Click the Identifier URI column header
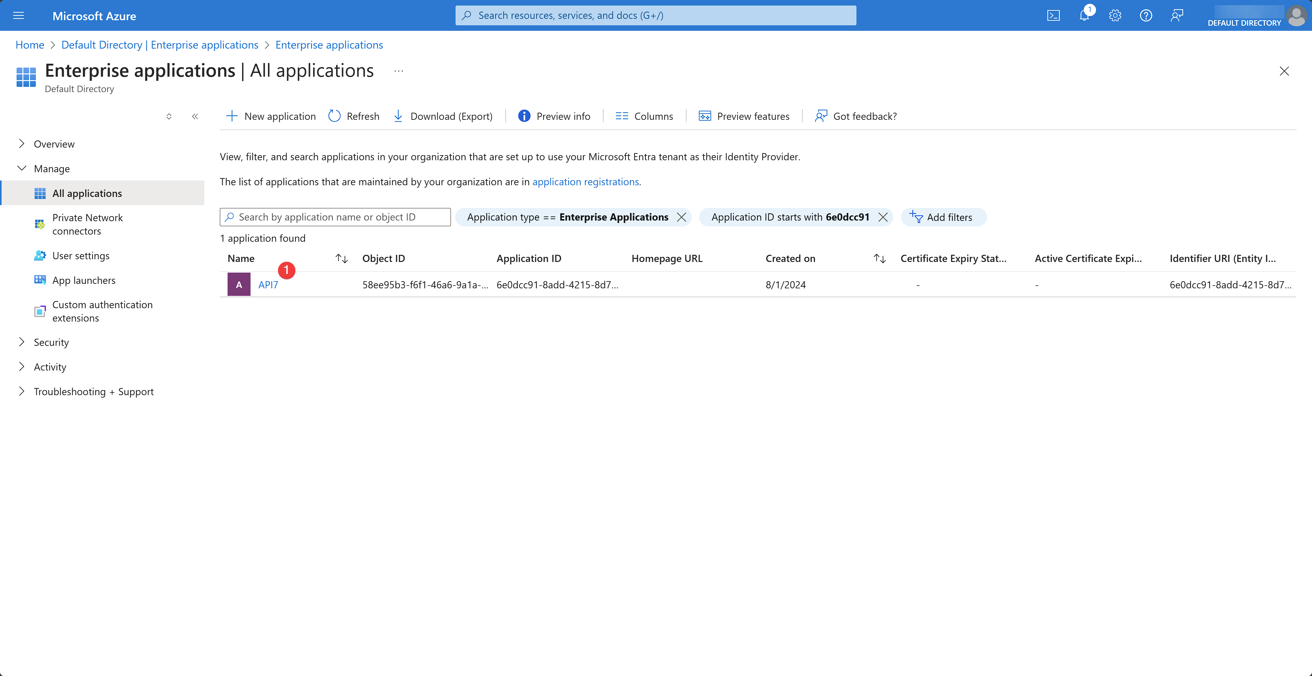 (1222, 259)
